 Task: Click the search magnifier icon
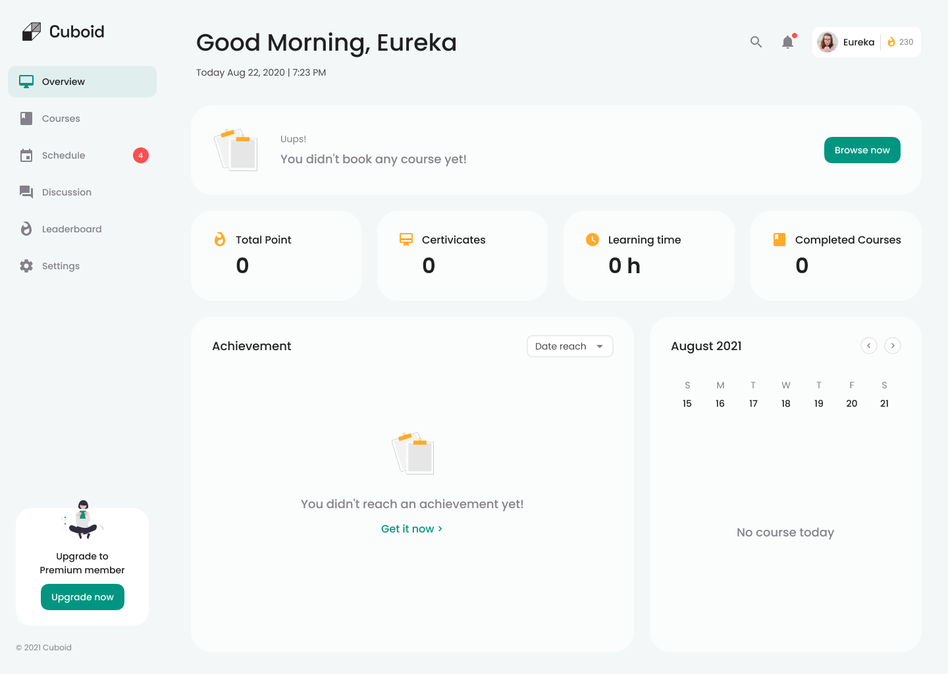pos(756,42)
